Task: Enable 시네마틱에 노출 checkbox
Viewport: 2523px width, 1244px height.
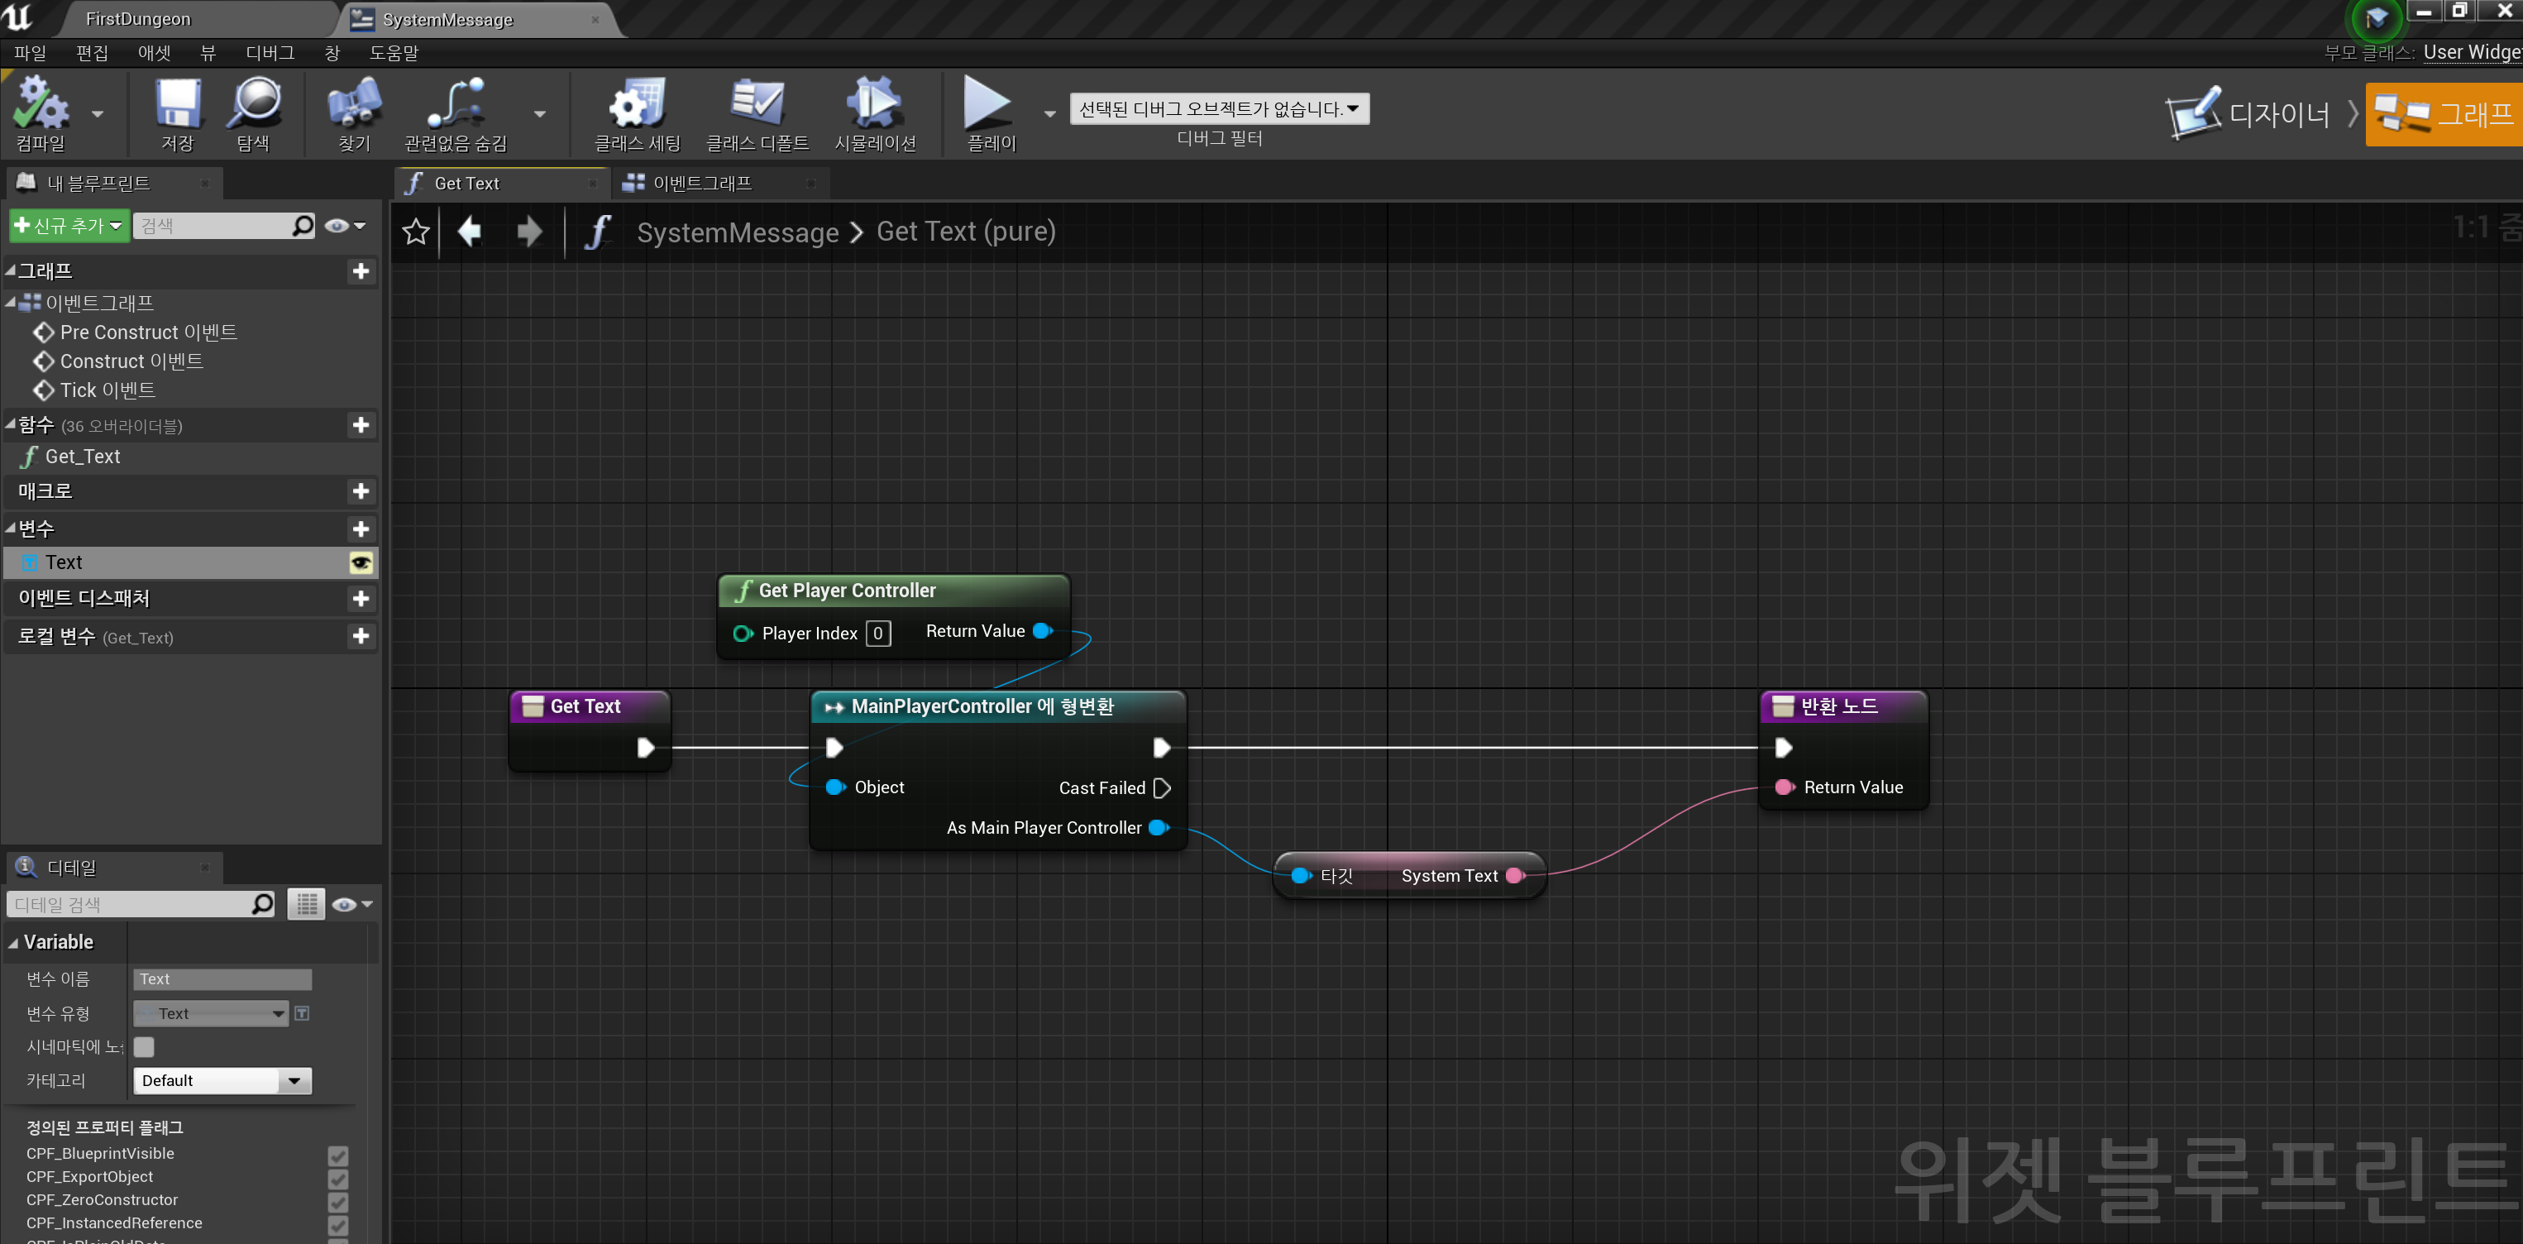Action: [144, 1047]
